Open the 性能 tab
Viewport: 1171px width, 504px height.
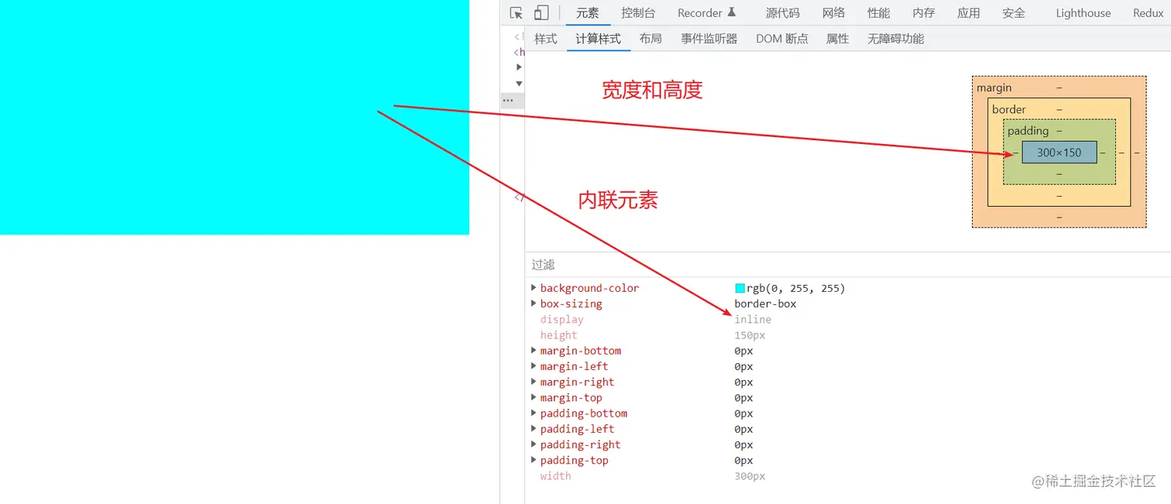[x=878, y=13]
